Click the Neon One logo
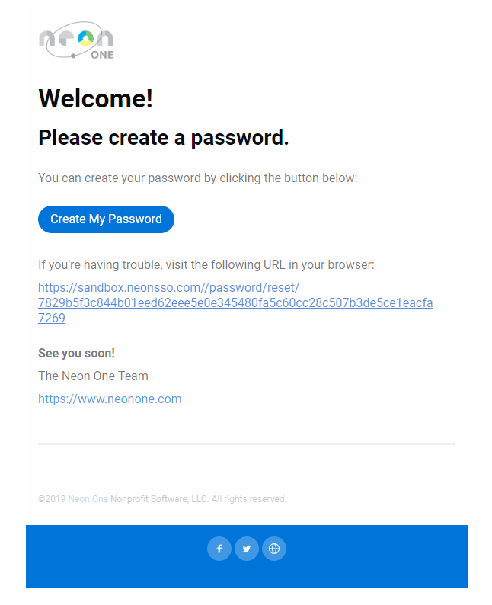The height and width of the screenshot is (605, 492). point(76,40)
